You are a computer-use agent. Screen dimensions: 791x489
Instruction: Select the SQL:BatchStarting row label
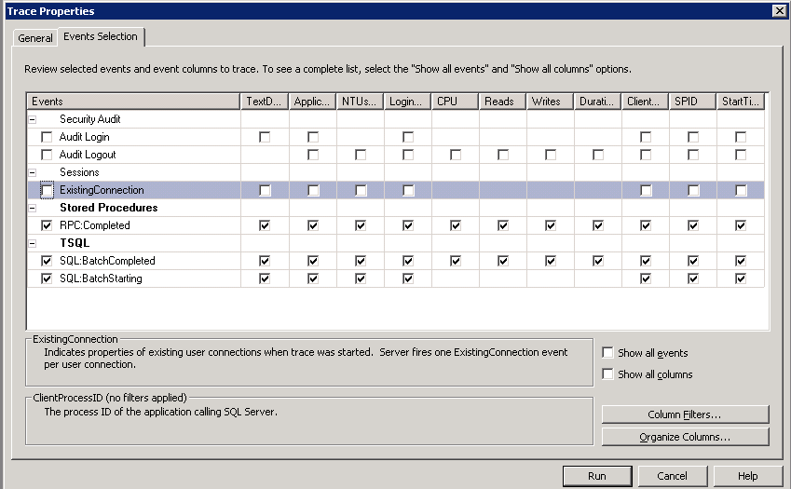(x=101, y=278)
